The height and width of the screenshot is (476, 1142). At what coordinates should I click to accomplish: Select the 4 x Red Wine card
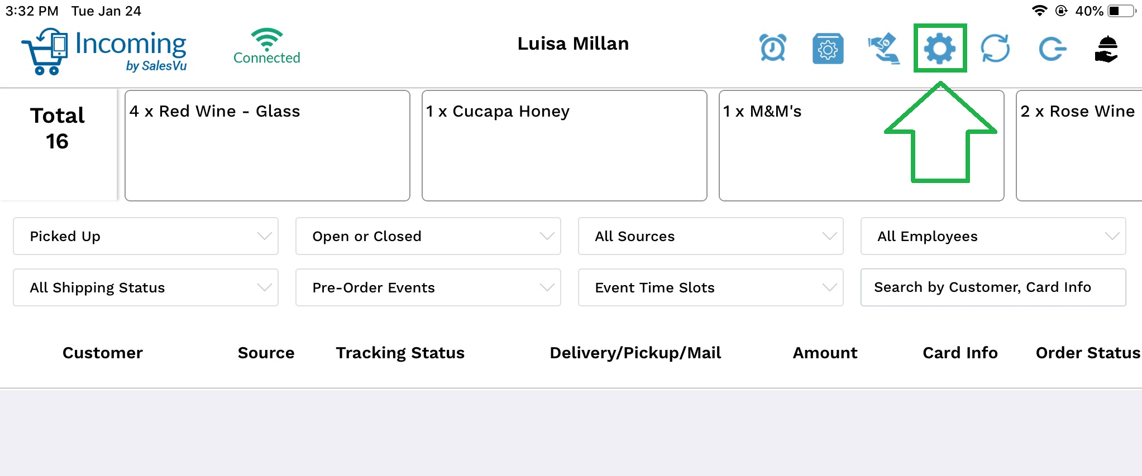(267, 145)
